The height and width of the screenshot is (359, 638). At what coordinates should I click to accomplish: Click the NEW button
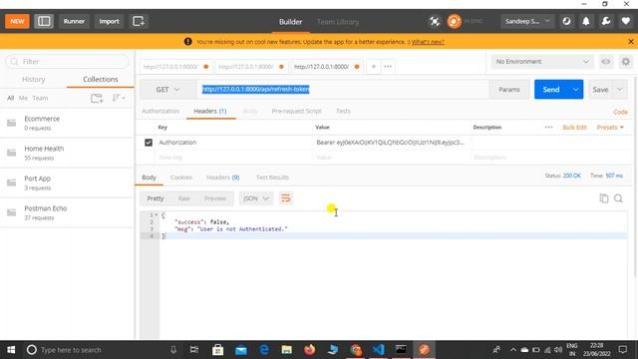[x=17, y=21]
